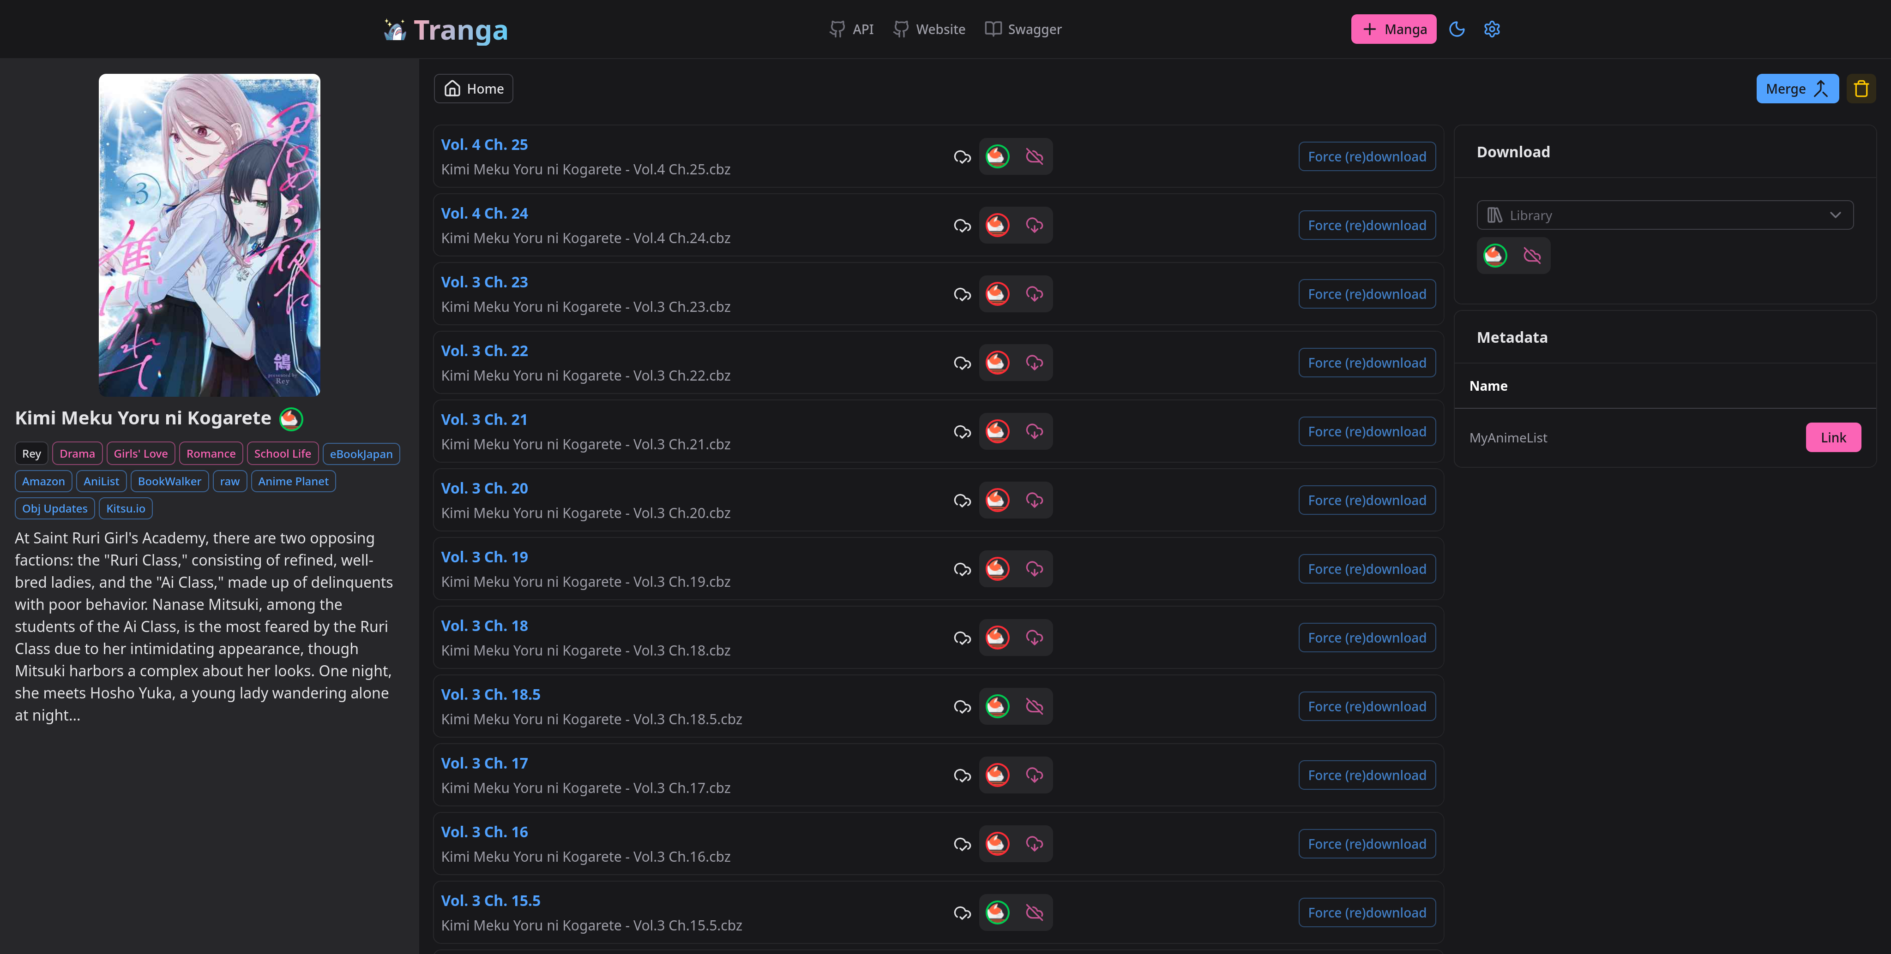This screenshot has height=954, width=1891.
Task: Toggle the red connector icon for Vol. 3 Ch. 22
Action: tap(997, 363)
